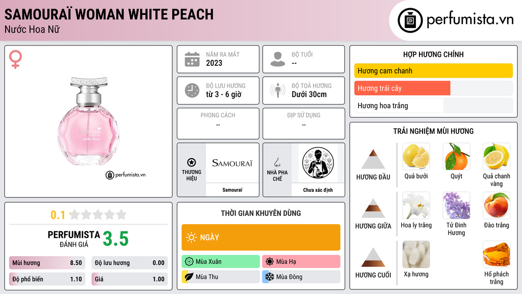Click the person silhouette icon for Độ tuổi

278,59
